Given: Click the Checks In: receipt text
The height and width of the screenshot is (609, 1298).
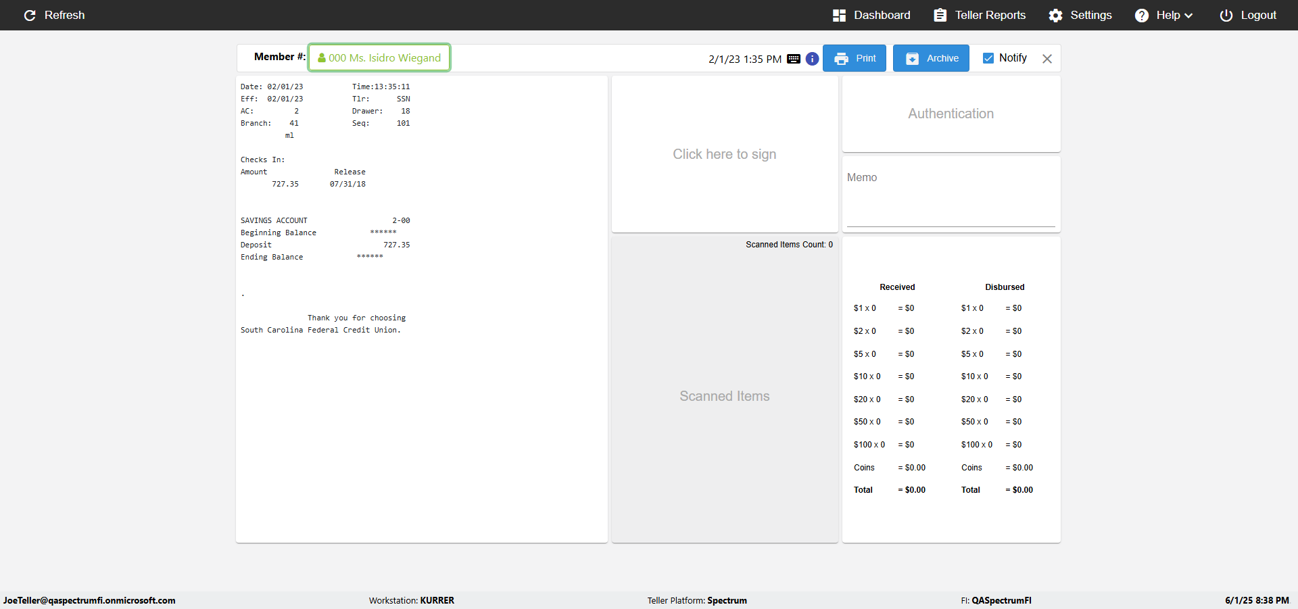Looking at the screenshot, I should (x=263, y=160).
